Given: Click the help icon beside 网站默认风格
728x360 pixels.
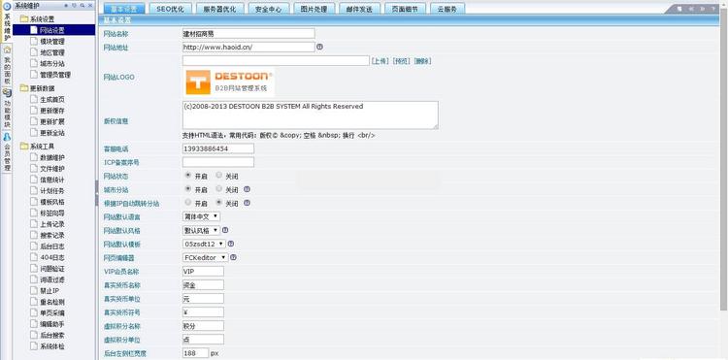Looking at the screenshot, I should [x=225, y=230].
